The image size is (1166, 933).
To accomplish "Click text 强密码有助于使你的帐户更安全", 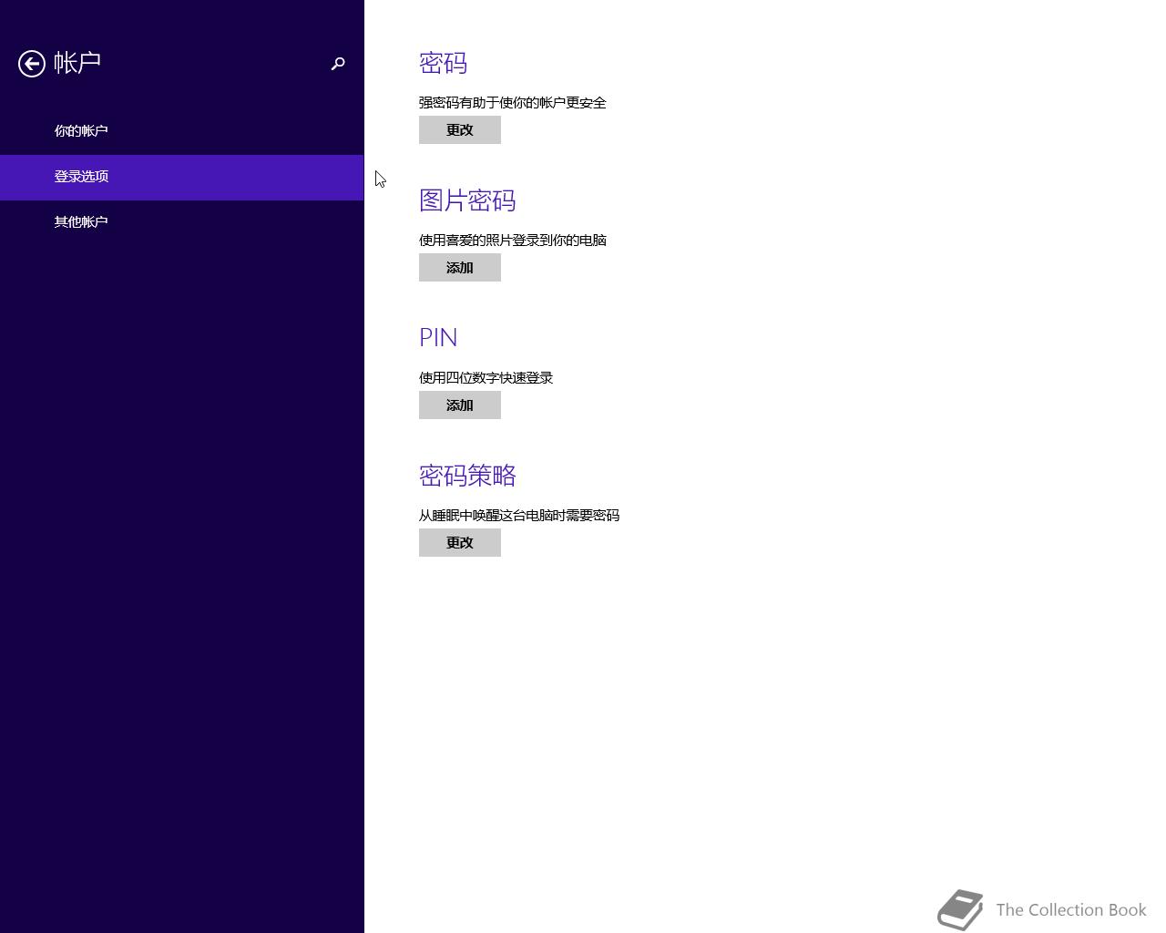I will coord(513,103).
